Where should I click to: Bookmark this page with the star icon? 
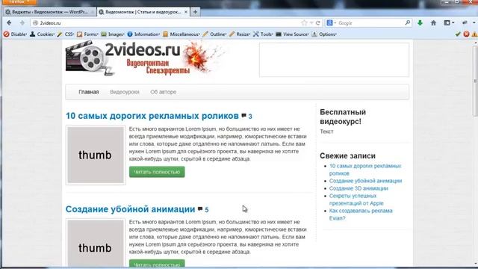click(304, 23)
